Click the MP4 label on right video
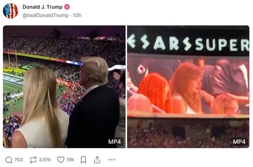 pos(239,142)
